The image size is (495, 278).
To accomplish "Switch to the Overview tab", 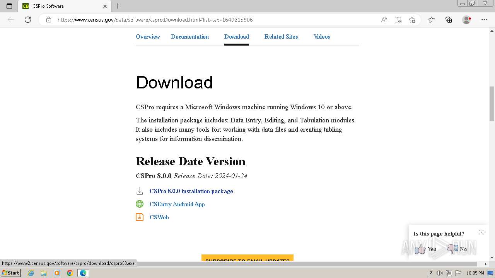I will (148, 37).
